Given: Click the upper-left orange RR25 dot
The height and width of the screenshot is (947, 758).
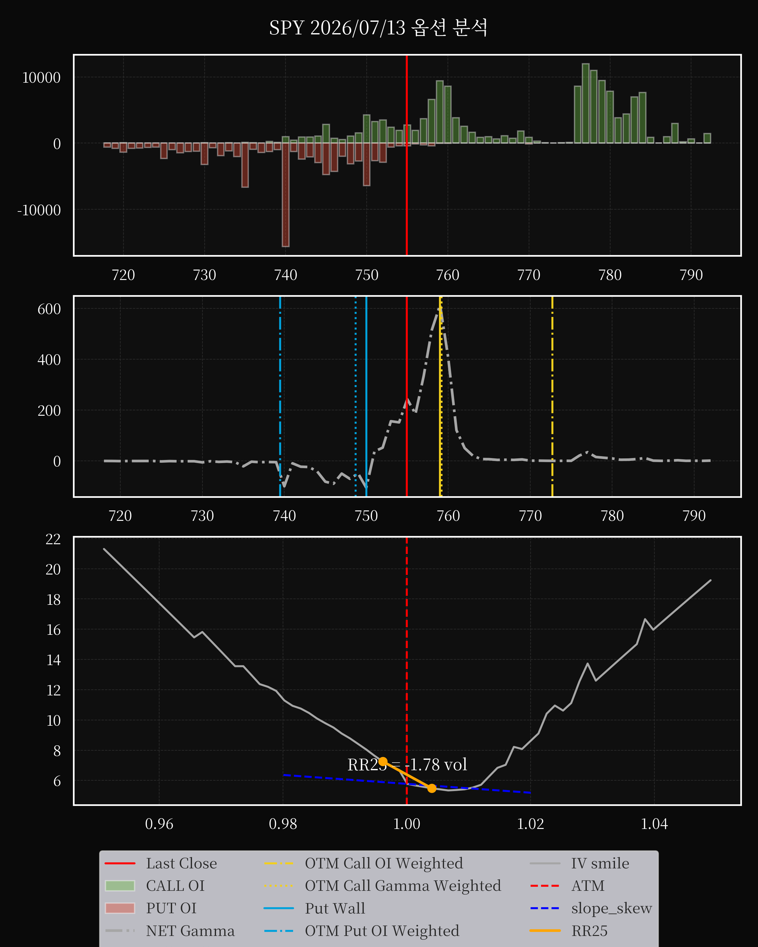Looking at the screenshot, I should coord(383,762).
